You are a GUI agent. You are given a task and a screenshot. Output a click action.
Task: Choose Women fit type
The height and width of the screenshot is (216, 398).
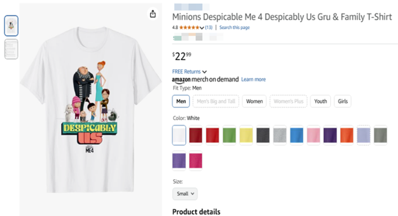coord(254,101)
